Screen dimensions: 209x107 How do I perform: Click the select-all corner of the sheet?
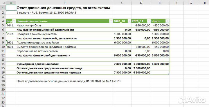click(x=3, y=3)
